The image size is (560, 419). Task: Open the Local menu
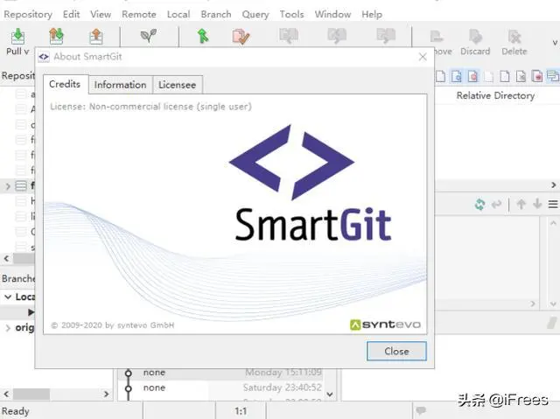click(178, 14)
